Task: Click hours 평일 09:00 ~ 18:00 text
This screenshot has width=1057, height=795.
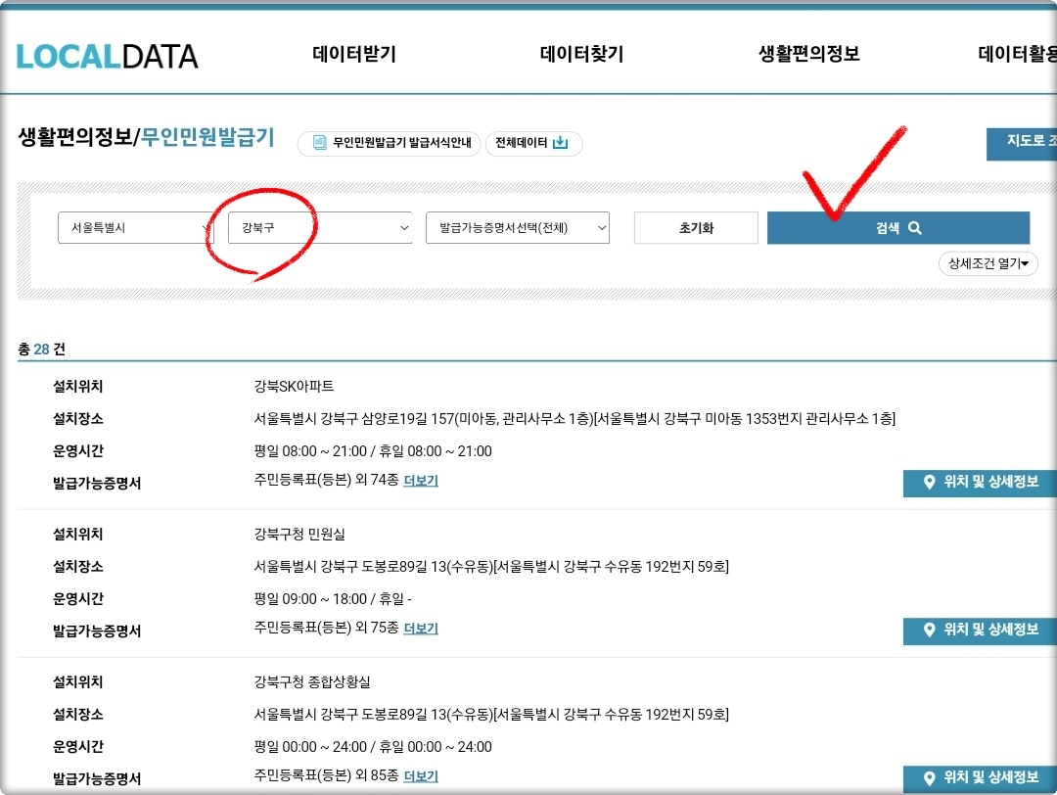Action: tap(309, 599)
